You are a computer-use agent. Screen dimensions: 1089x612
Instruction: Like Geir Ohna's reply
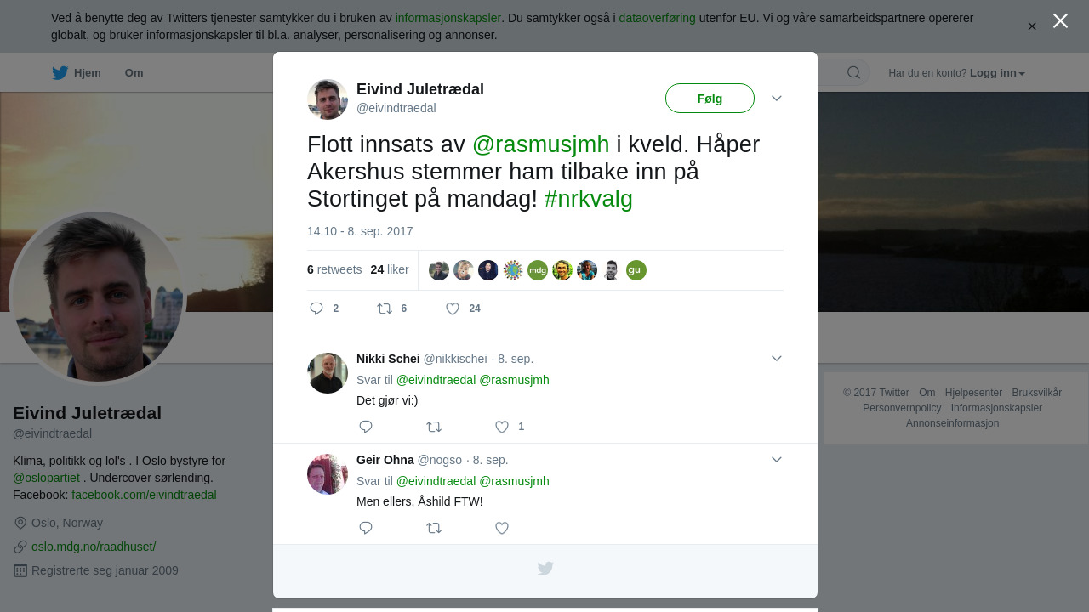tap(502, 528)
